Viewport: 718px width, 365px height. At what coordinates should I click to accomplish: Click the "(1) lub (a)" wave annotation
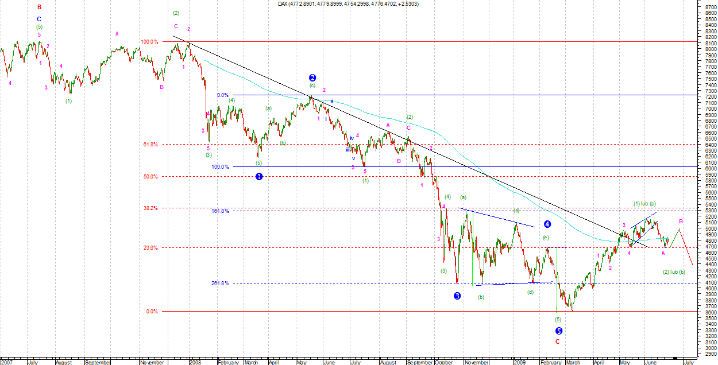pos(644,204)
